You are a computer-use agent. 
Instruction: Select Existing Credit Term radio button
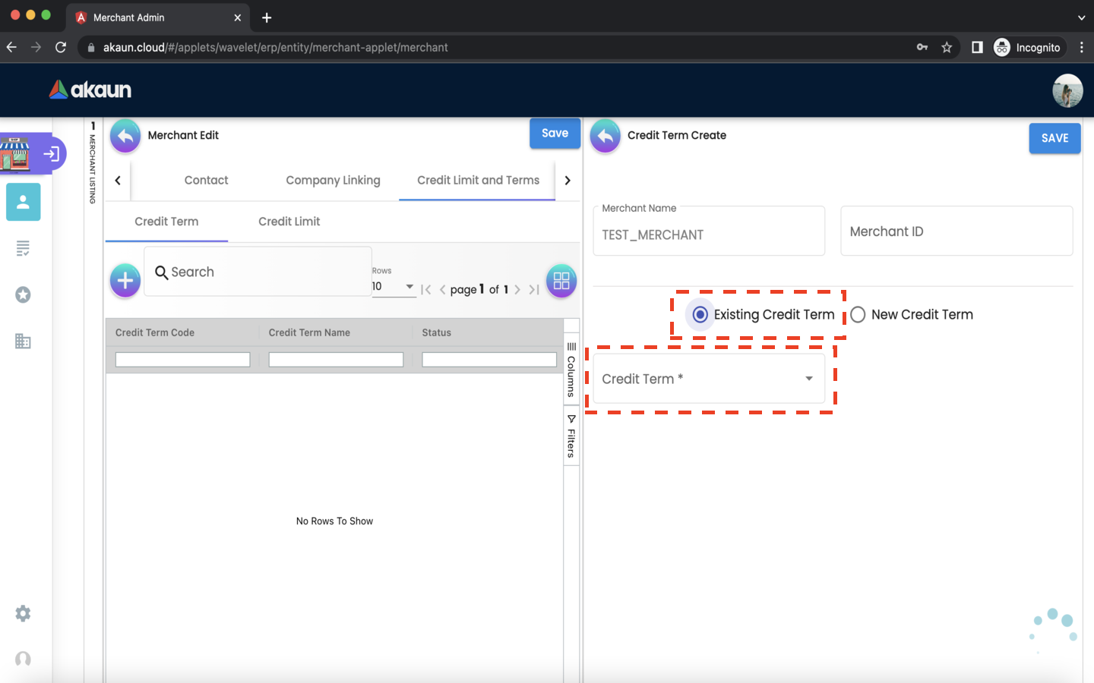[700, 315]
